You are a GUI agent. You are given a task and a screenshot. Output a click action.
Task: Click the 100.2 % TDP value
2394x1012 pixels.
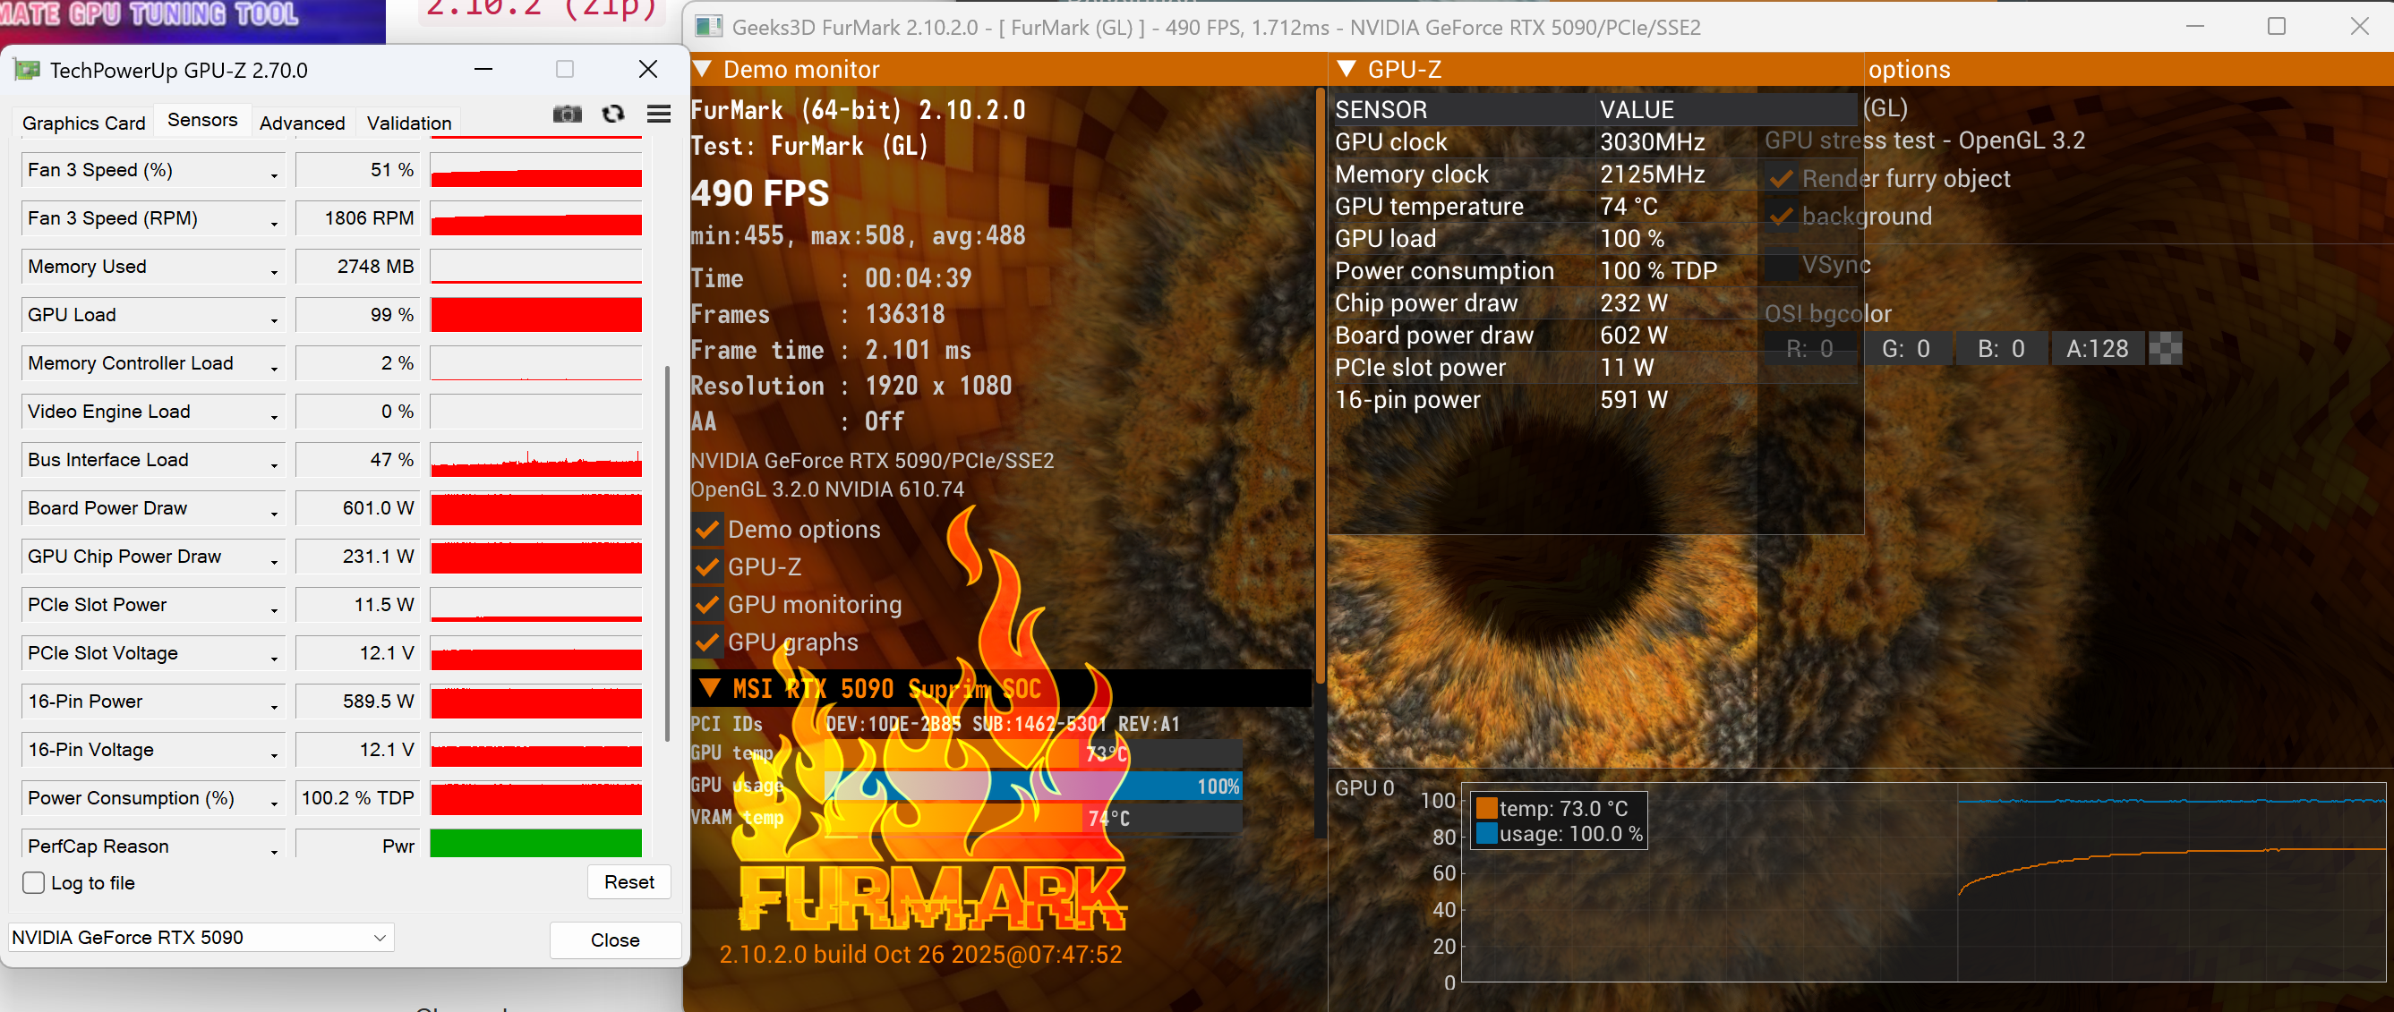[x=358, y=797]
